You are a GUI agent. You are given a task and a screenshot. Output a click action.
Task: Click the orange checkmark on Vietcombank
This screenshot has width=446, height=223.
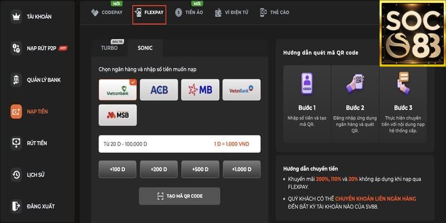[133, 82]
